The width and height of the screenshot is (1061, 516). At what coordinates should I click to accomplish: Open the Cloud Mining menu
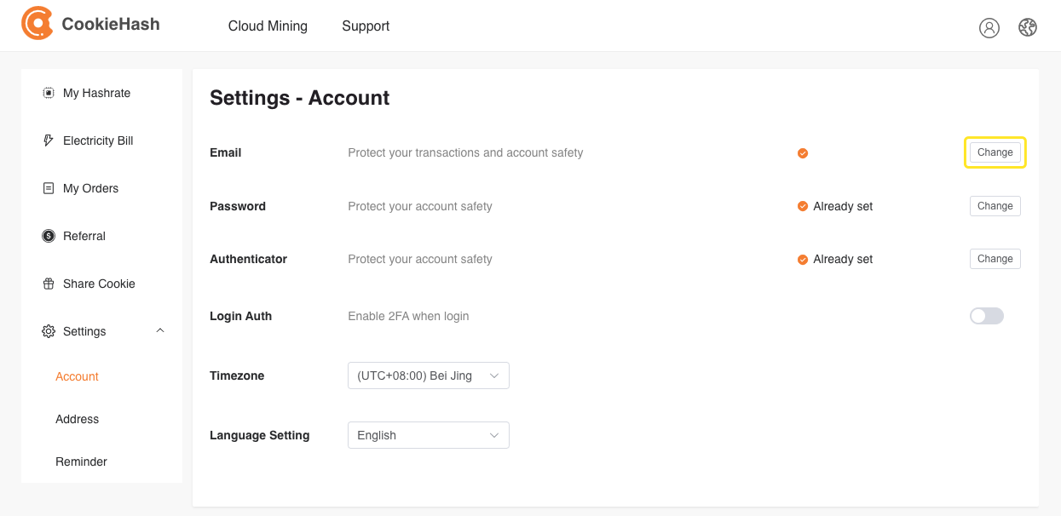point(268,26)
